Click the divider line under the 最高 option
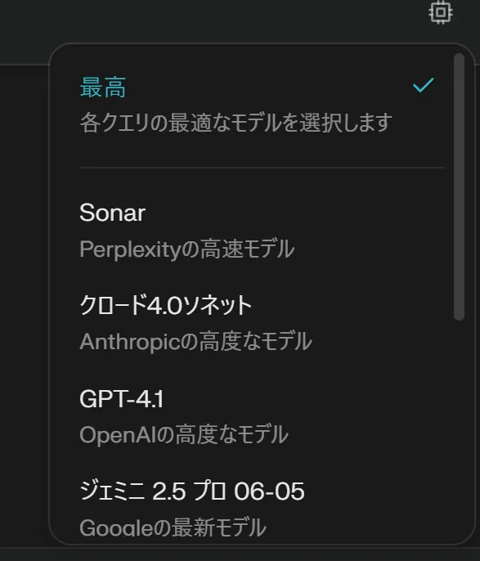The height and width of the screenshot is (561, 480). click(262, 167)
